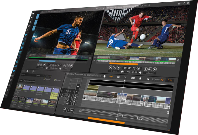Click the microphone voiceover icon in timeline toolbar

pos(105,76)
